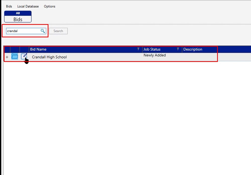Open the Options menu

[x=50, y=7]
